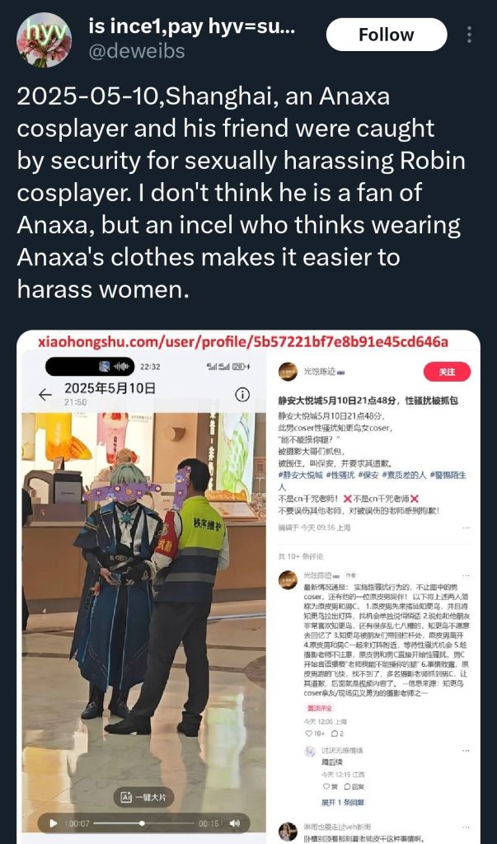Mute the video with the speaker icon
Image resolution: width=497 pixels, height=844 pixels.
coord(235,823)
